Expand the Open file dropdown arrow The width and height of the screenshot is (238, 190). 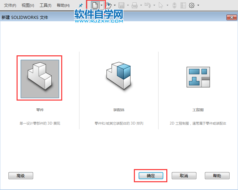[x=115, y=5]
